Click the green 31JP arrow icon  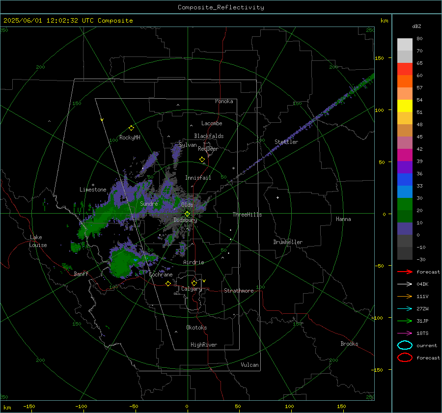coord(405,321)
